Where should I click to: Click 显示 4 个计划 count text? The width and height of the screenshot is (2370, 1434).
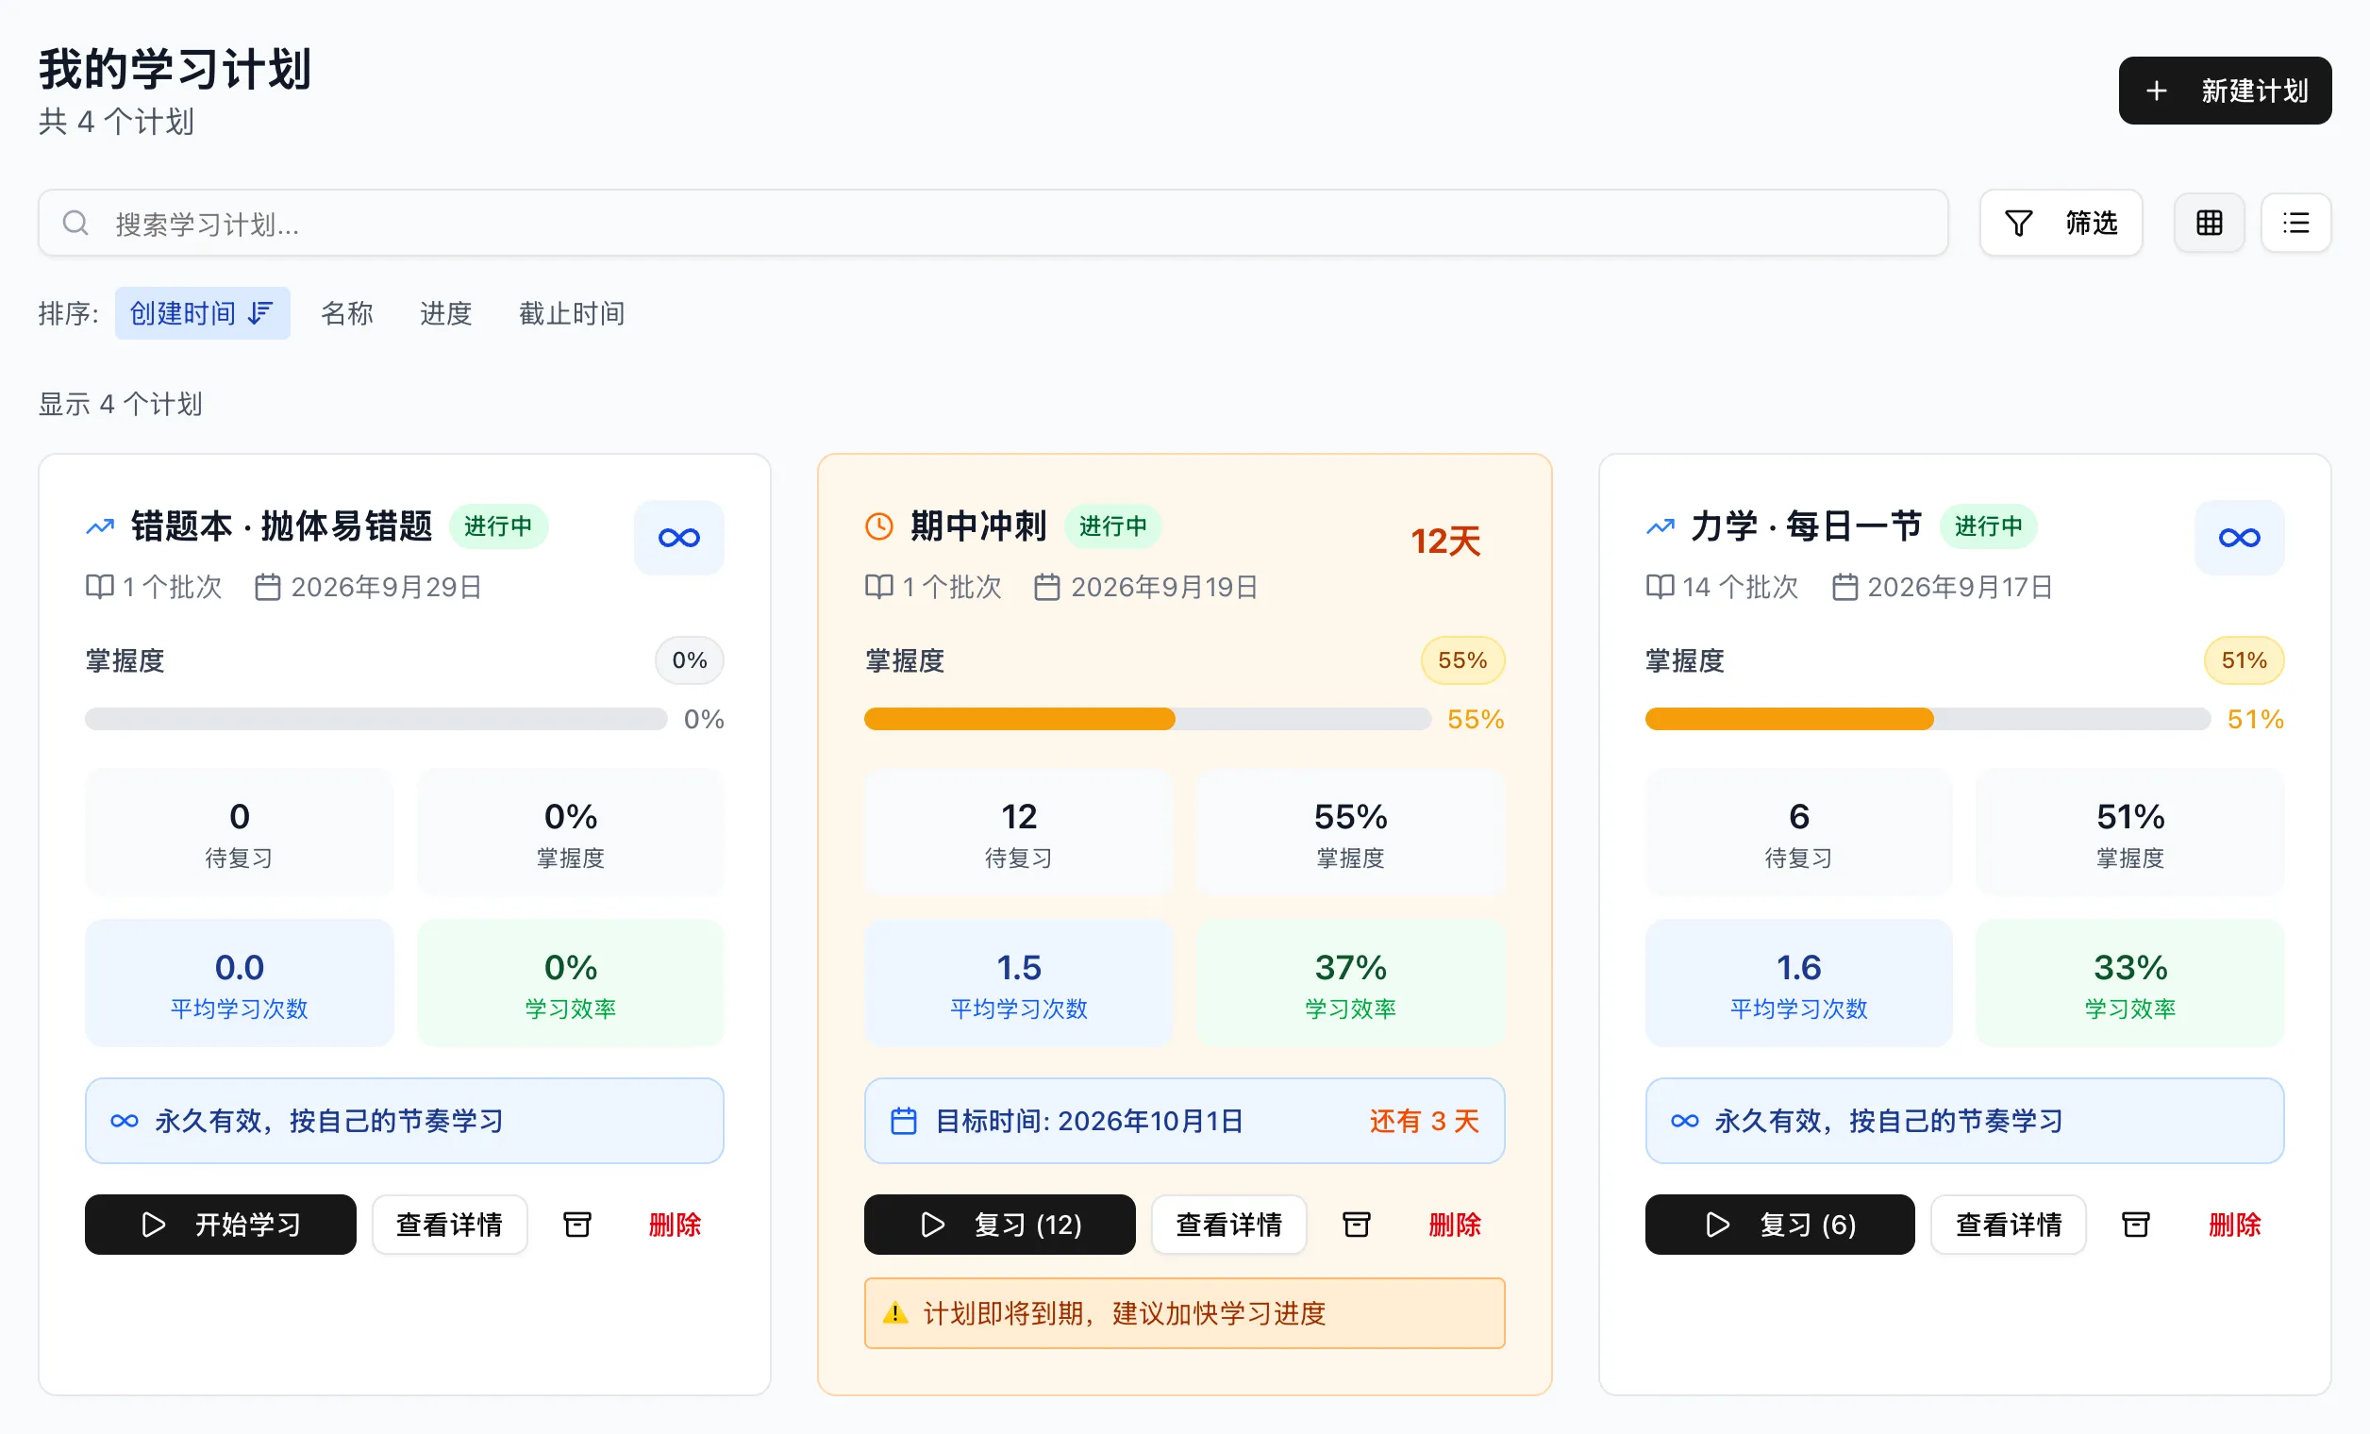tap(120, 404)
